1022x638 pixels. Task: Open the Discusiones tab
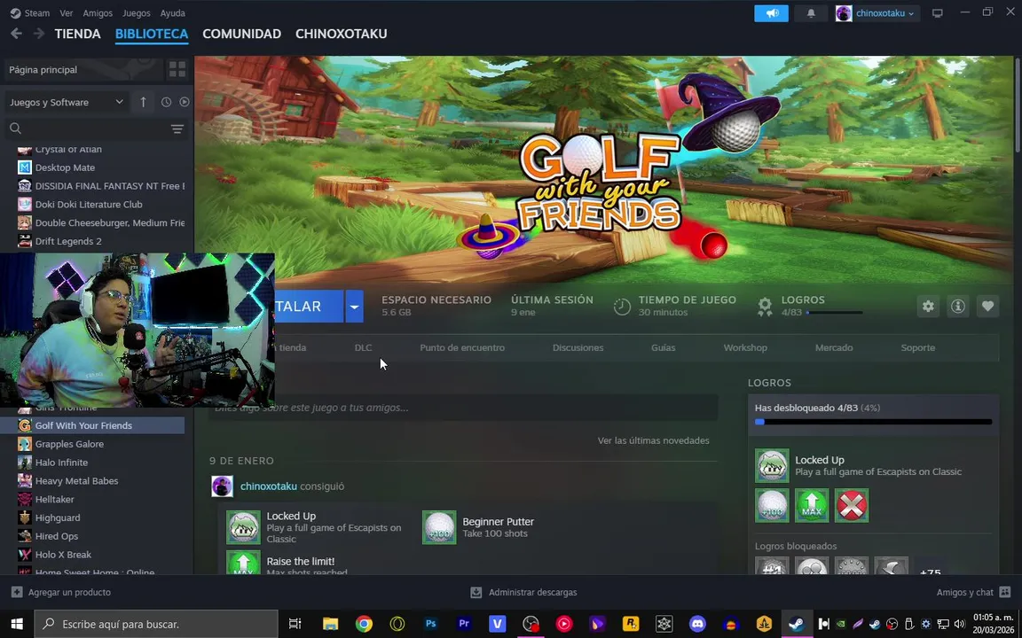tap(578, 347)
